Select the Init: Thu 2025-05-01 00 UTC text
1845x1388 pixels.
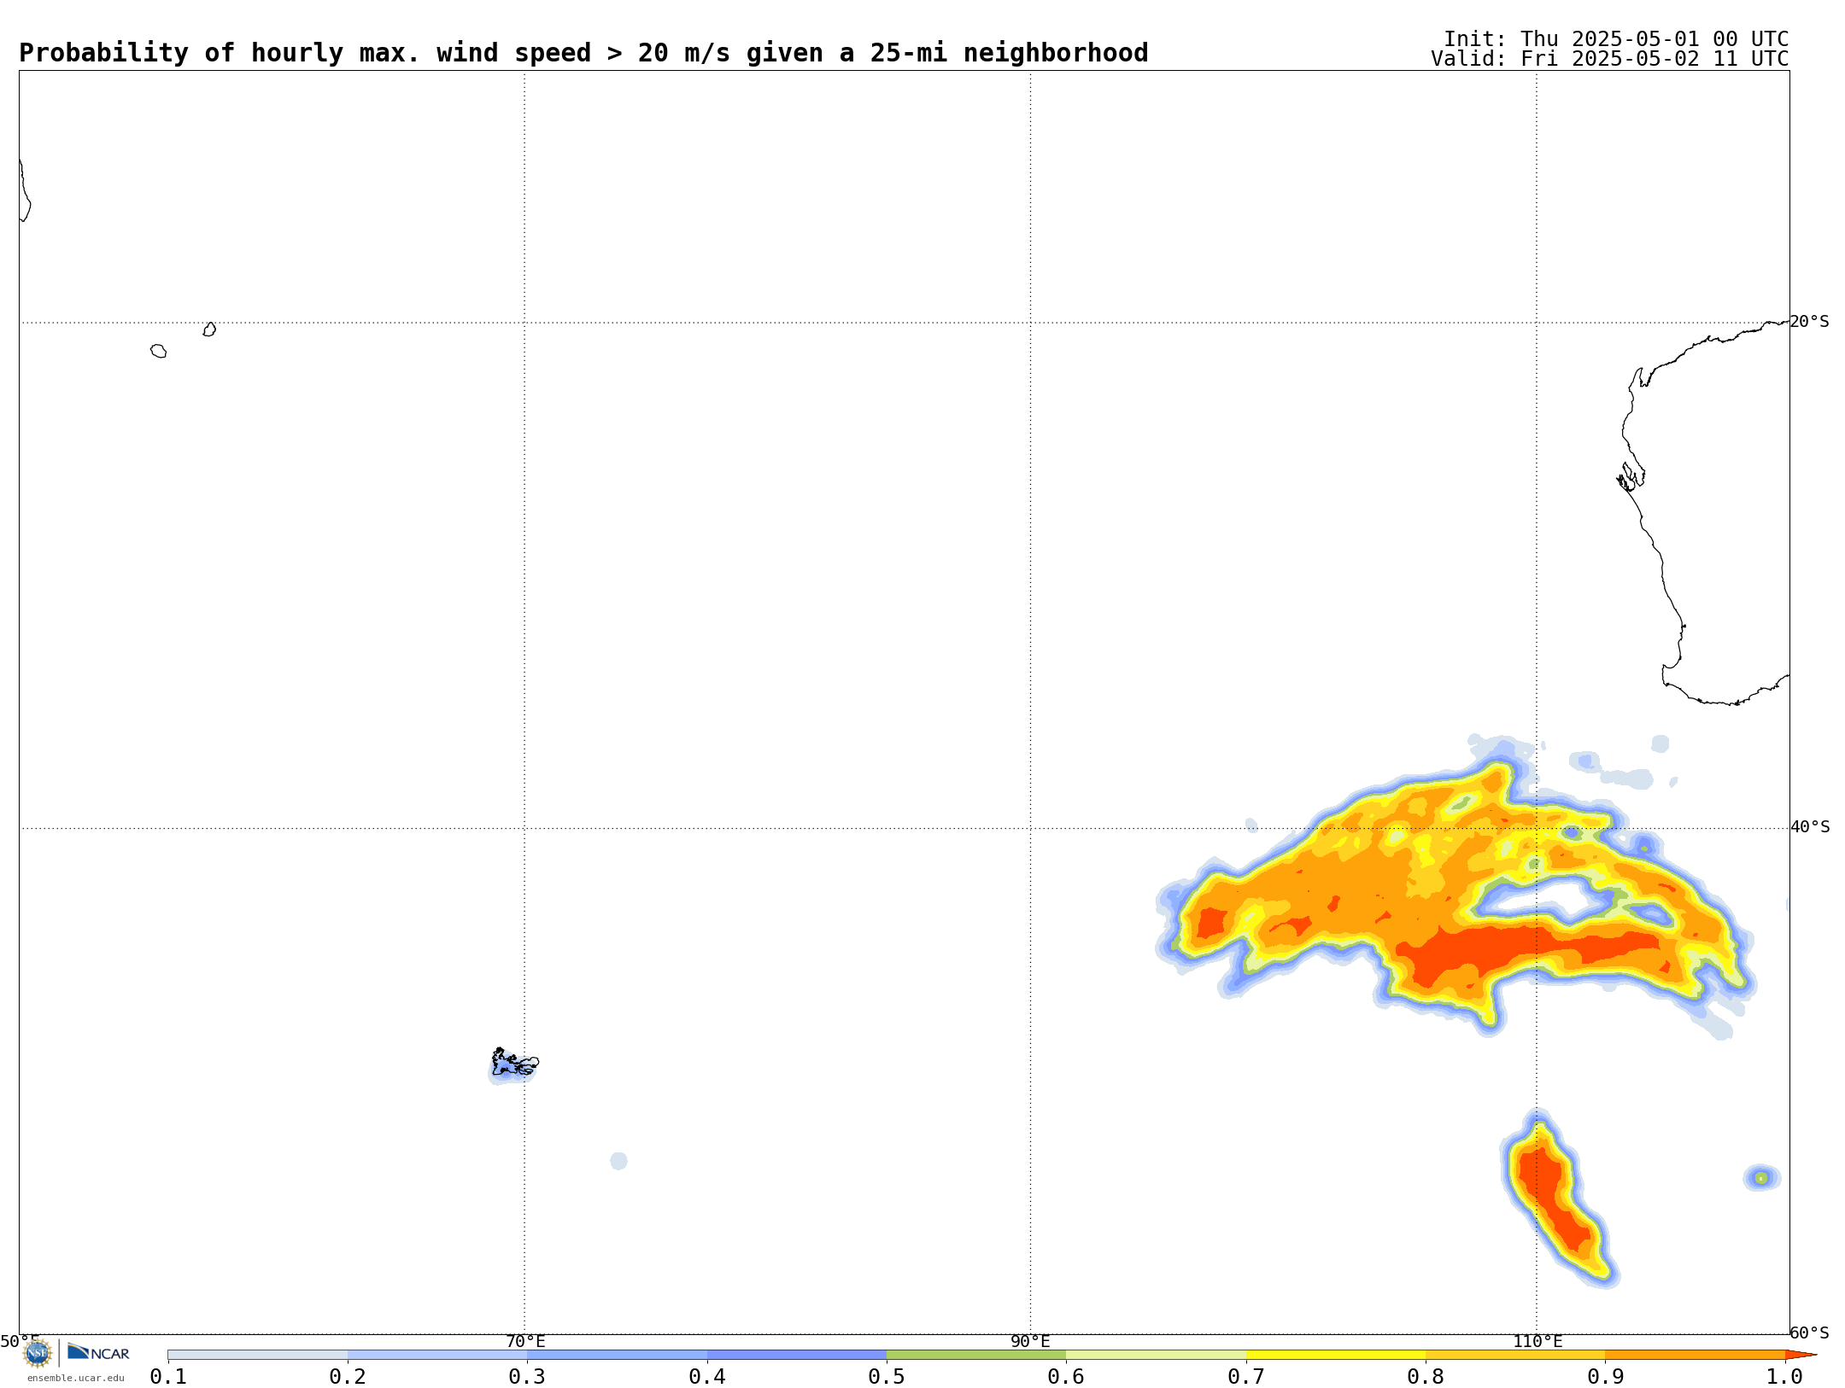[1616, 39]
